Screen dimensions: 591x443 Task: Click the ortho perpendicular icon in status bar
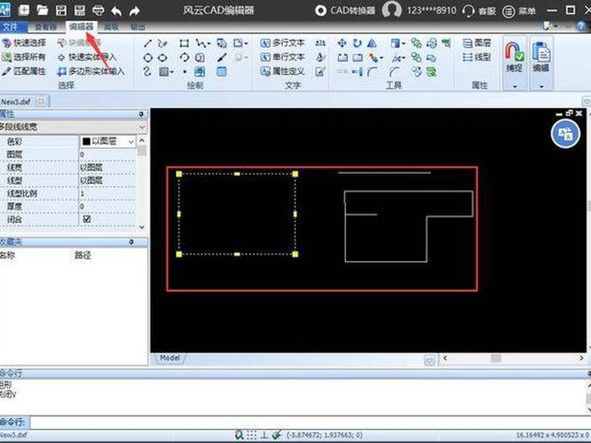click(x=264, y=435)
